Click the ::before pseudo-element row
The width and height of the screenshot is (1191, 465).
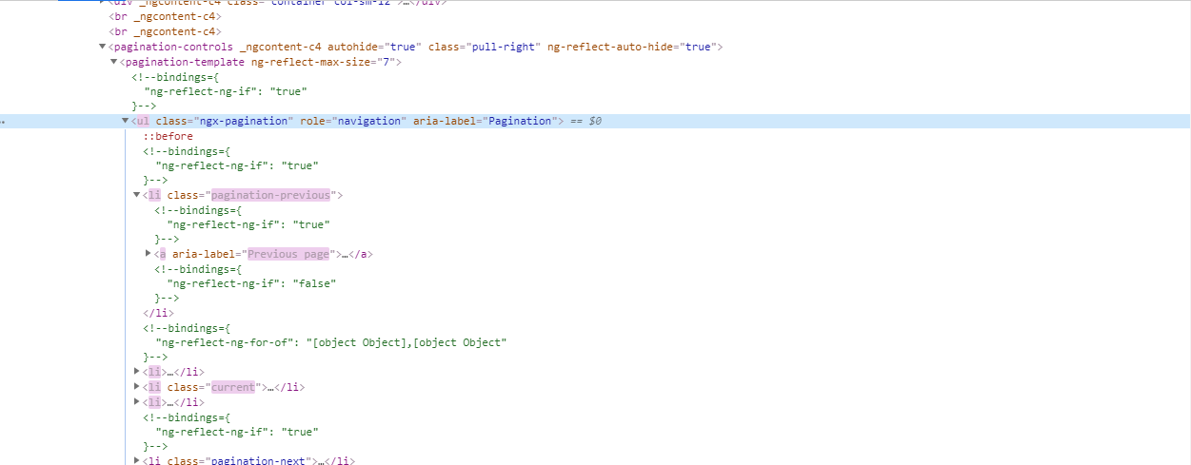[x=169, y=136]
